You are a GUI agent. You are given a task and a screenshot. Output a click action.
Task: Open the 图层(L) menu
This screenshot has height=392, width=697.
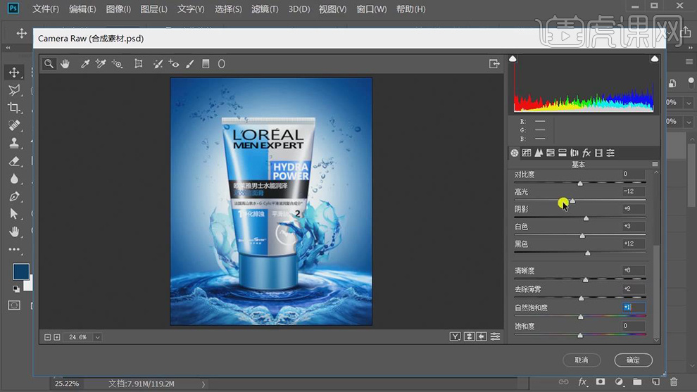tap(153, 9)
